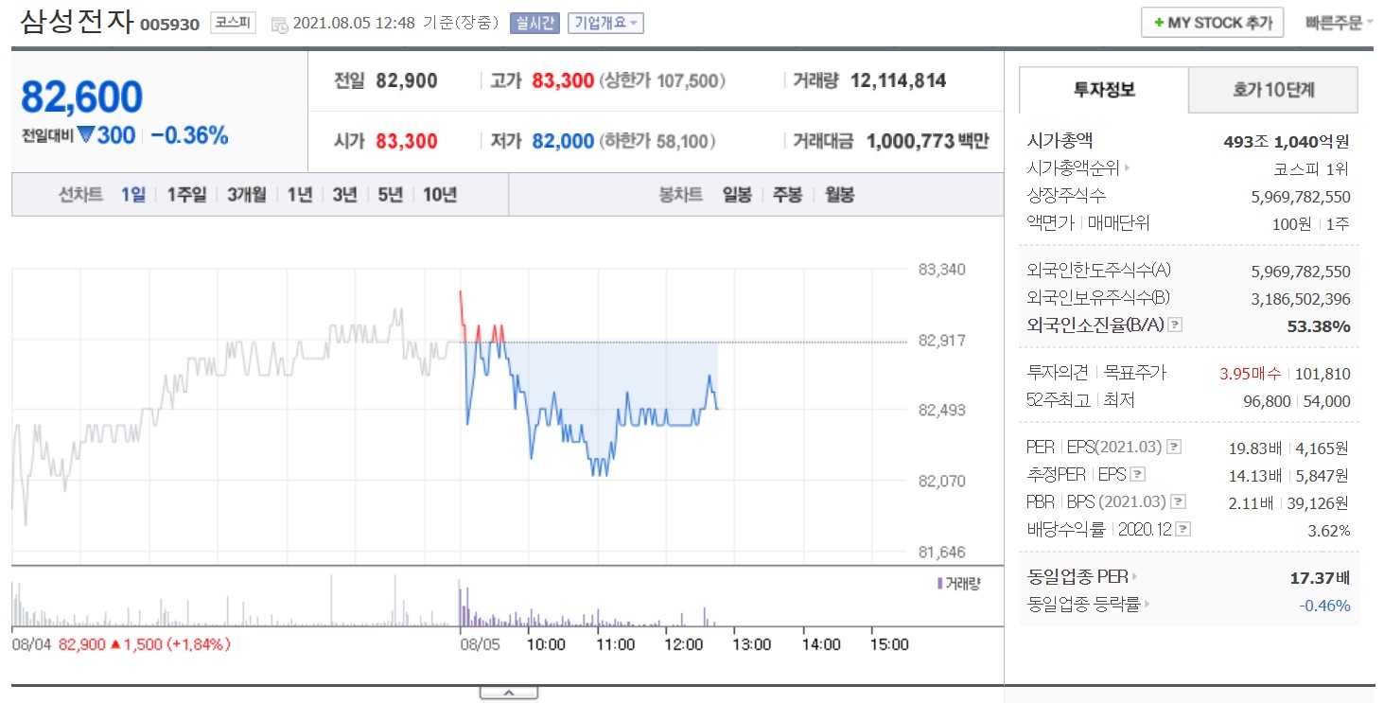The image size is (1384, 703).
Task: Choose the 5년 chart period
Action: (x=390, y=195)
